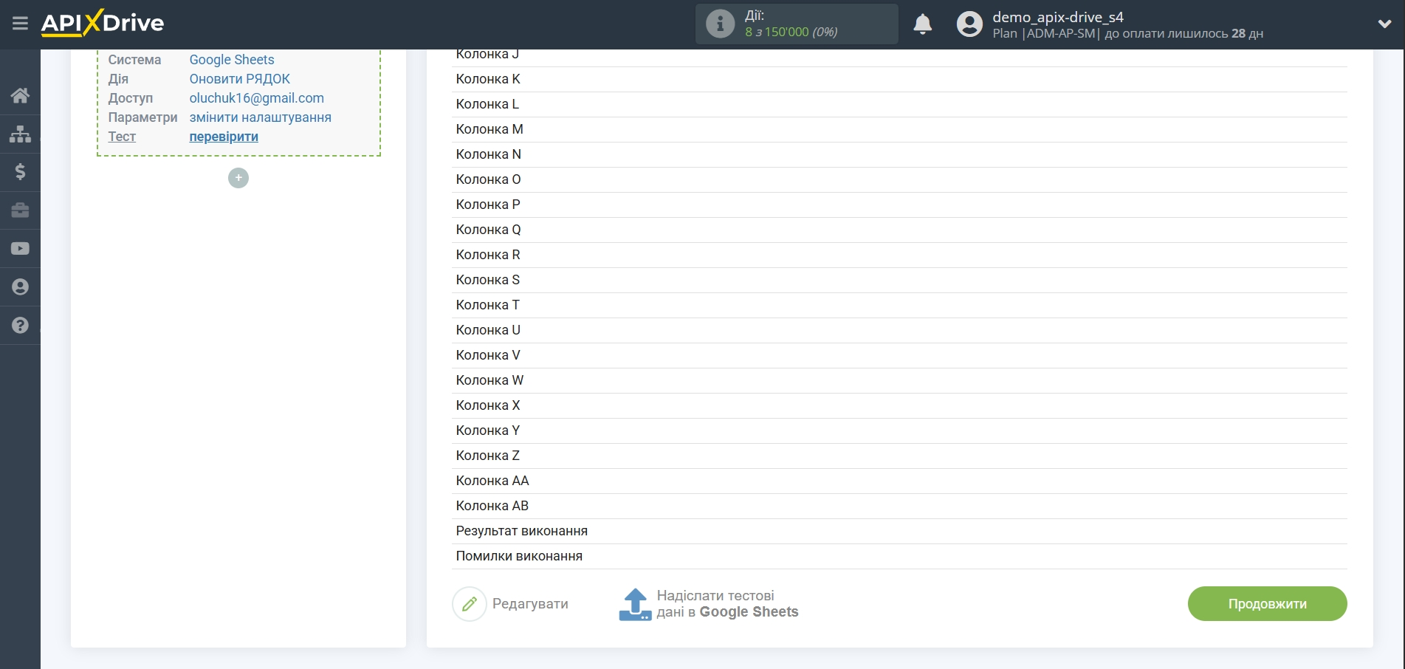Screen dimensions: 1405x669
Task: Open the Google Sheets system link
Action: (x=232, y=60)
